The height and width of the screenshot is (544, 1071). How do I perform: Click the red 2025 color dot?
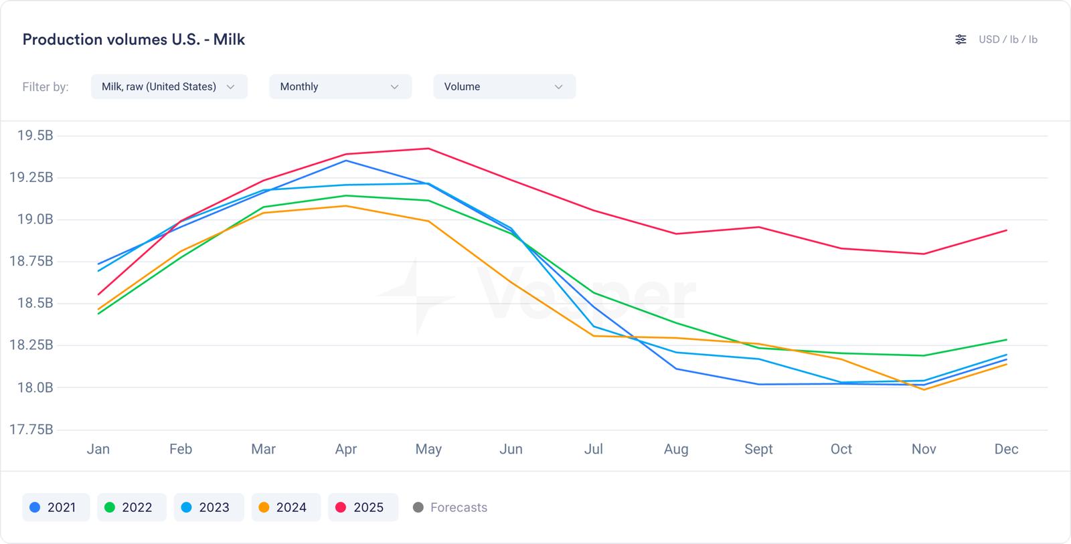click(x=341, y=507)
